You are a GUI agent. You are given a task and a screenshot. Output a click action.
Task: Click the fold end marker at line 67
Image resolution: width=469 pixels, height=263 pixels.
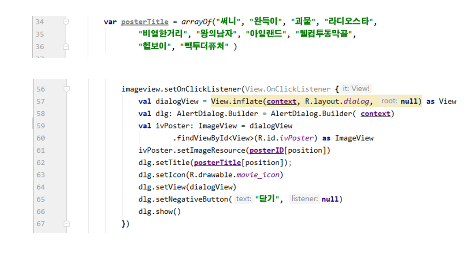pyautogui.click(x=66, y=224)
